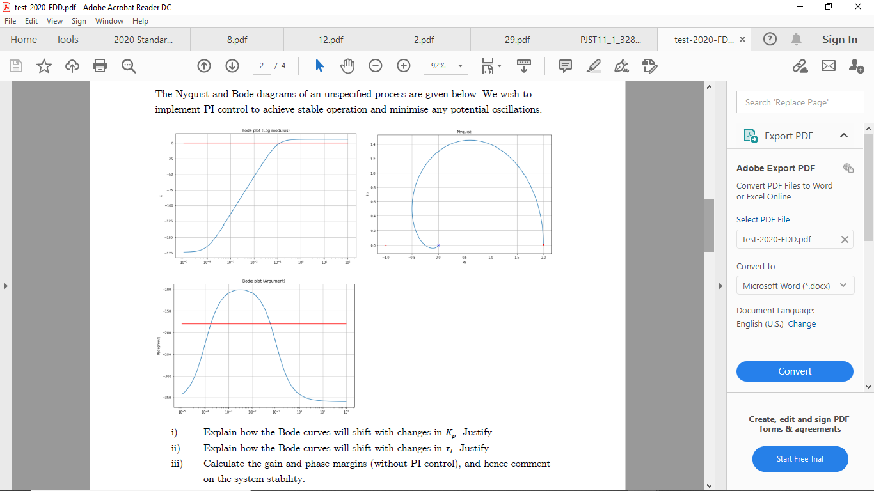Screen dimensions: 874x491
Task: Click Start Free Trial button
Action: click(x=800, y=459)
